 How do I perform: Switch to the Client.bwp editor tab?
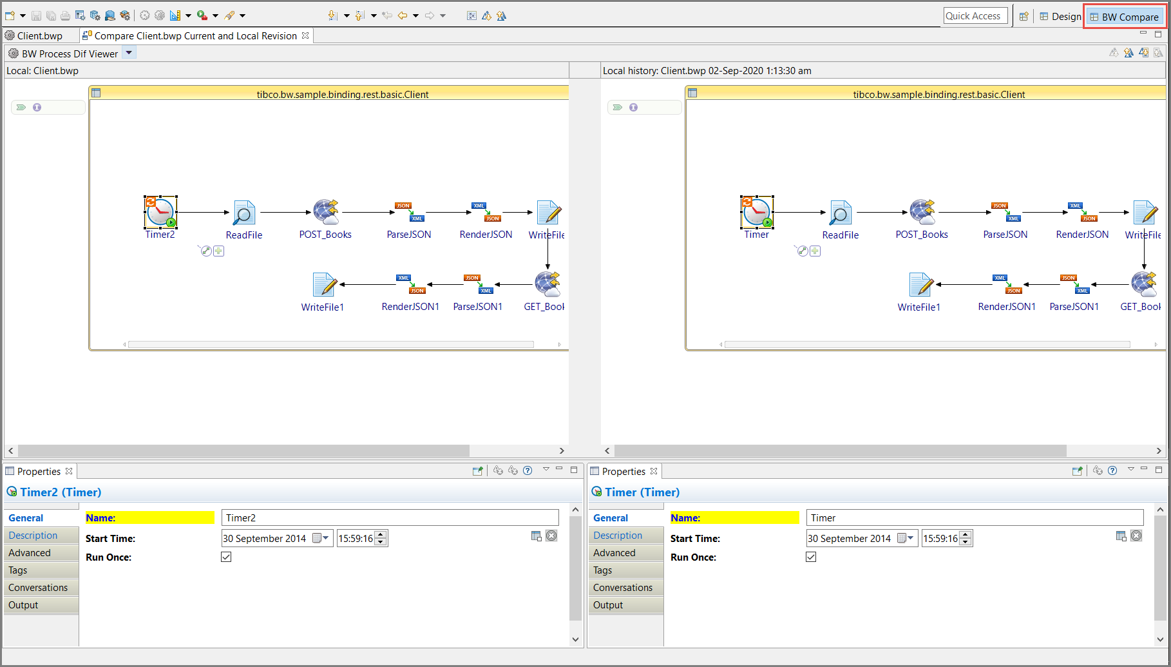pos(39,36)
